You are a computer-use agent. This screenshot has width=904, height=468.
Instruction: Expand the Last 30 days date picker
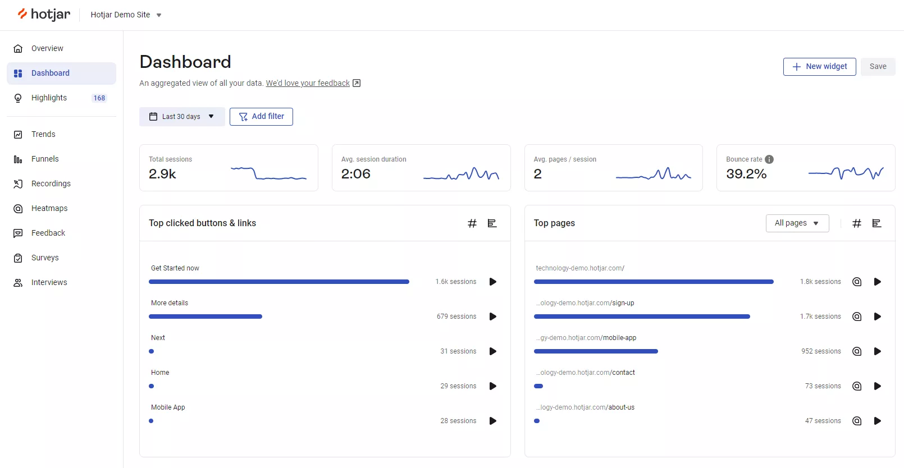coord(182,117)
